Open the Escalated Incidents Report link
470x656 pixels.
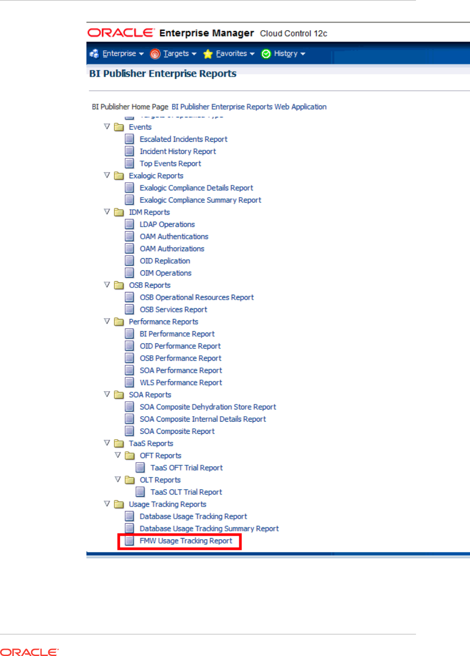tap(183, 139)
